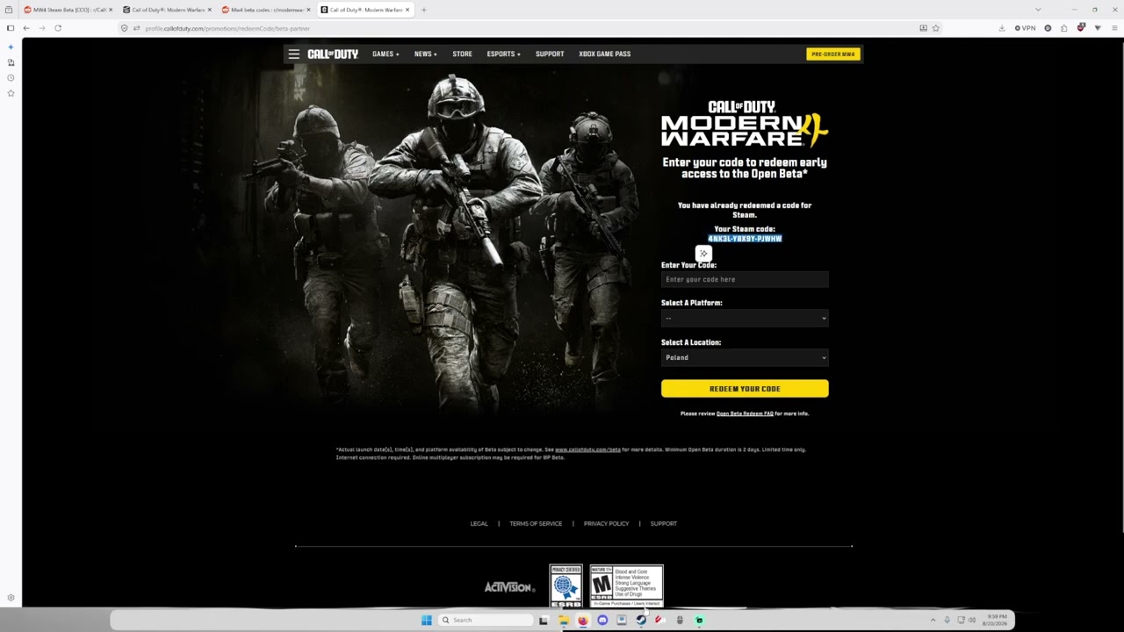
Task: Toggle the browser sidebar button
Action: 11,28
